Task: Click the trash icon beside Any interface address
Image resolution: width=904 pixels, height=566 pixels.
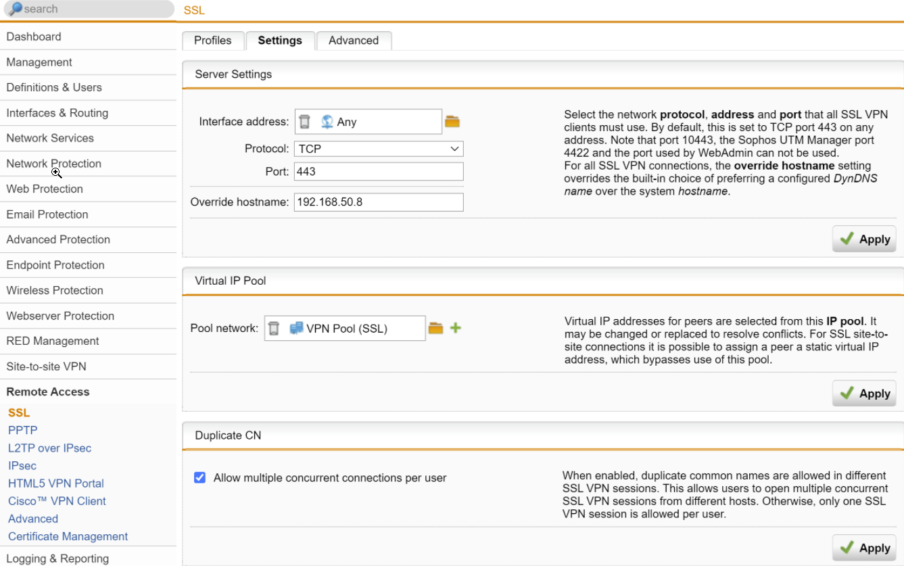Action: click(x=305, y=122)
